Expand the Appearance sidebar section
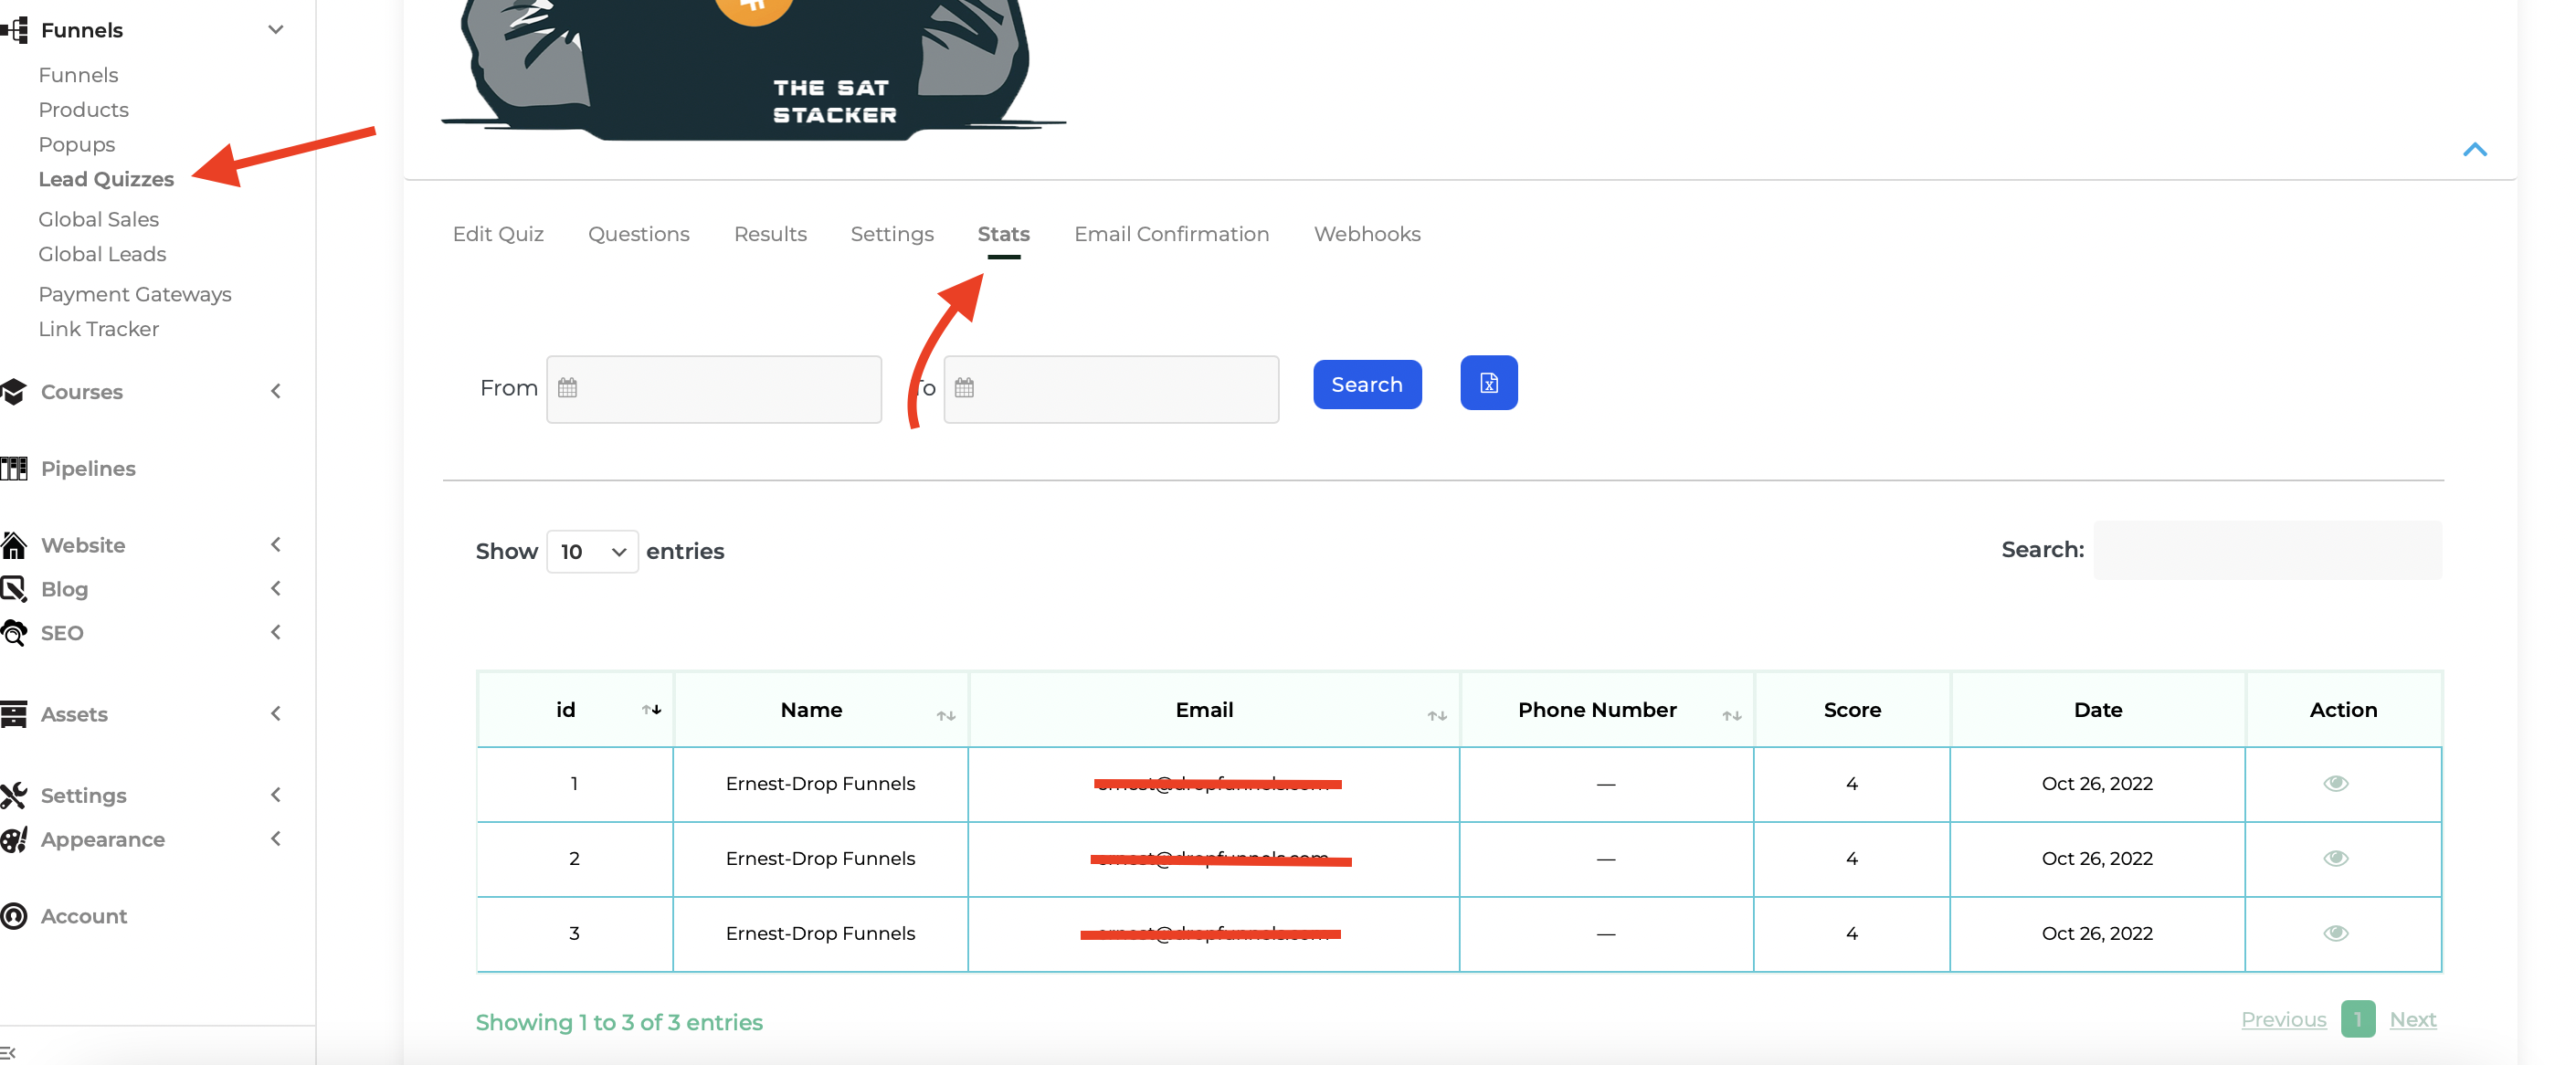2576x1065 pixels. click(277, 839)
